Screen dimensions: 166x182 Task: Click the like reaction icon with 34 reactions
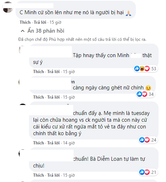[x=139, y=94]
